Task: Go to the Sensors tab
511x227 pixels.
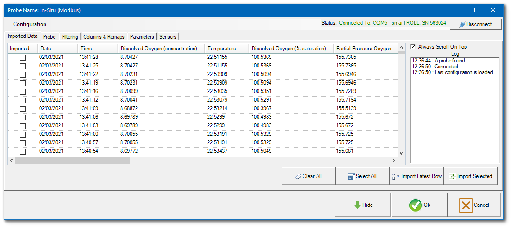Action: pyautogui.click(x=168, y=37)
